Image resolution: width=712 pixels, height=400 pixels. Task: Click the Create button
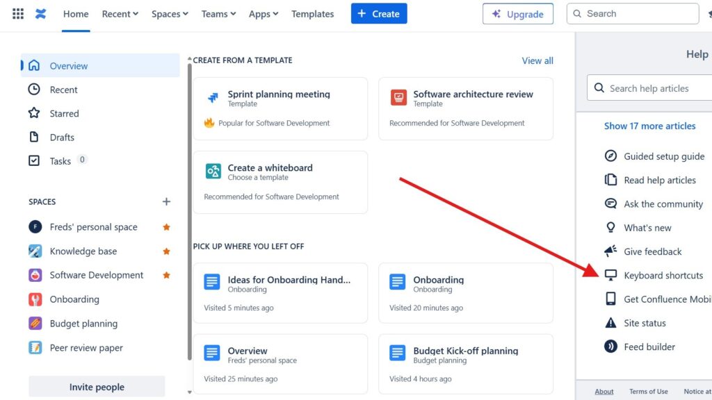pos(378,13)
